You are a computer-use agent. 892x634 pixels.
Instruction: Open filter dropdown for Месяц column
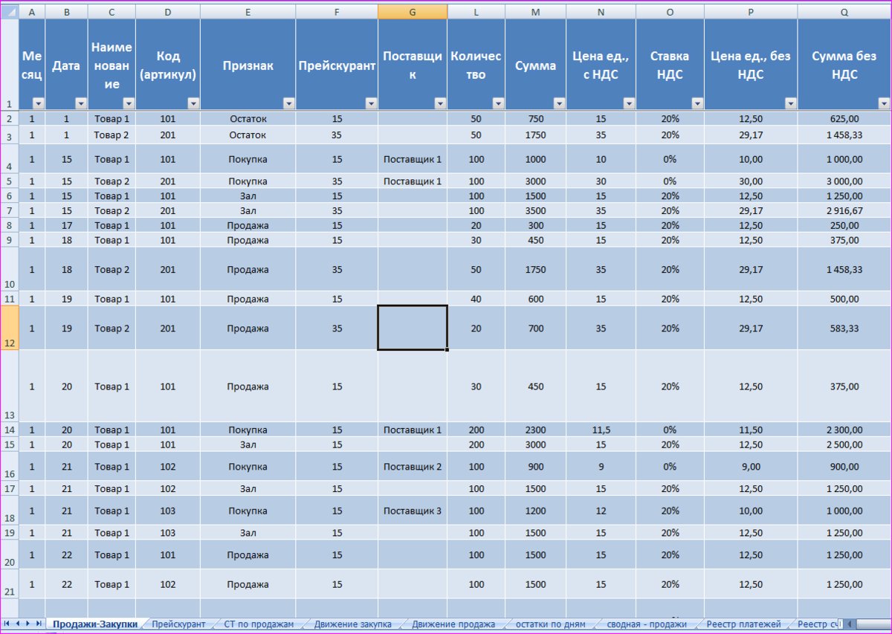(38, 104)
